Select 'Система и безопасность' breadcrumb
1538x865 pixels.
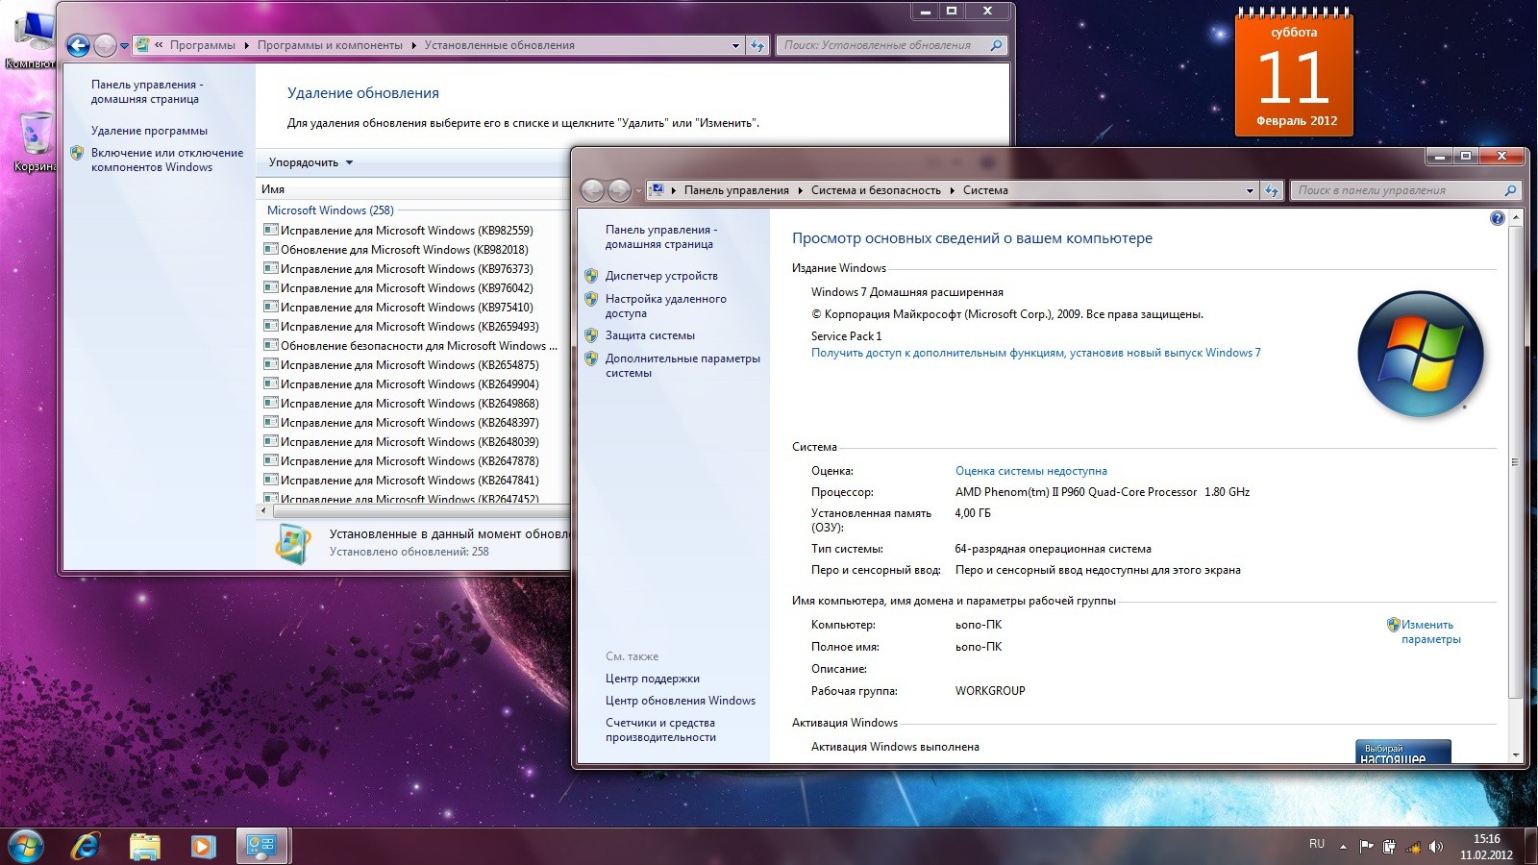pyautogui.click(x=876, y=190)
